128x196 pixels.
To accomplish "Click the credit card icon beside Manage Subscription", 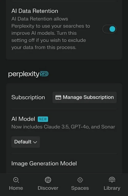I will (58, 97).
